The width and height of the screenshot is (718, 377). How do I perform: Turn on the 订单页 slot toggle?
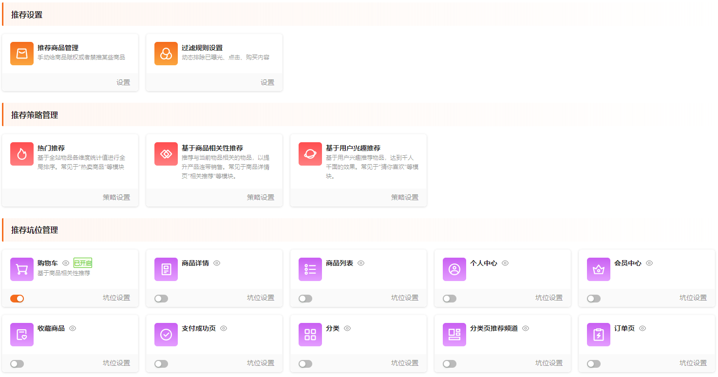(x=594, y=364)
